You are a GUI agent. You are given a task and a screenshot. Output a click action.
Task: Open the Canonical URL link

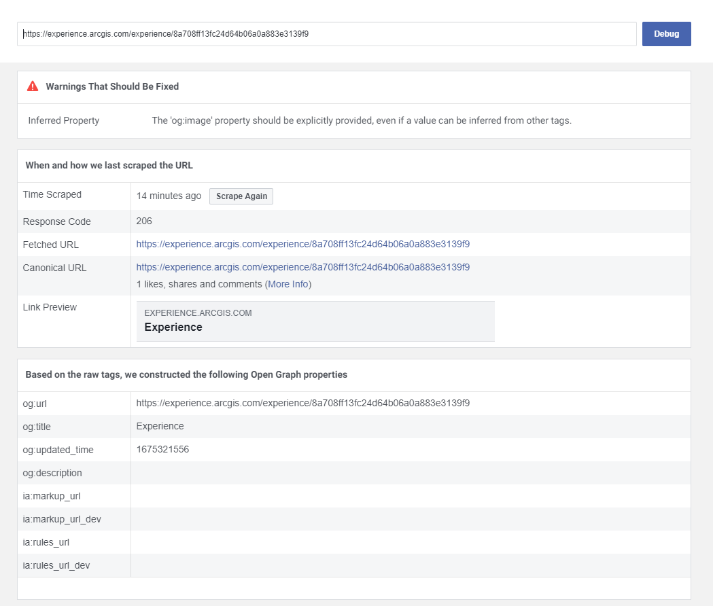click(303, 267)
